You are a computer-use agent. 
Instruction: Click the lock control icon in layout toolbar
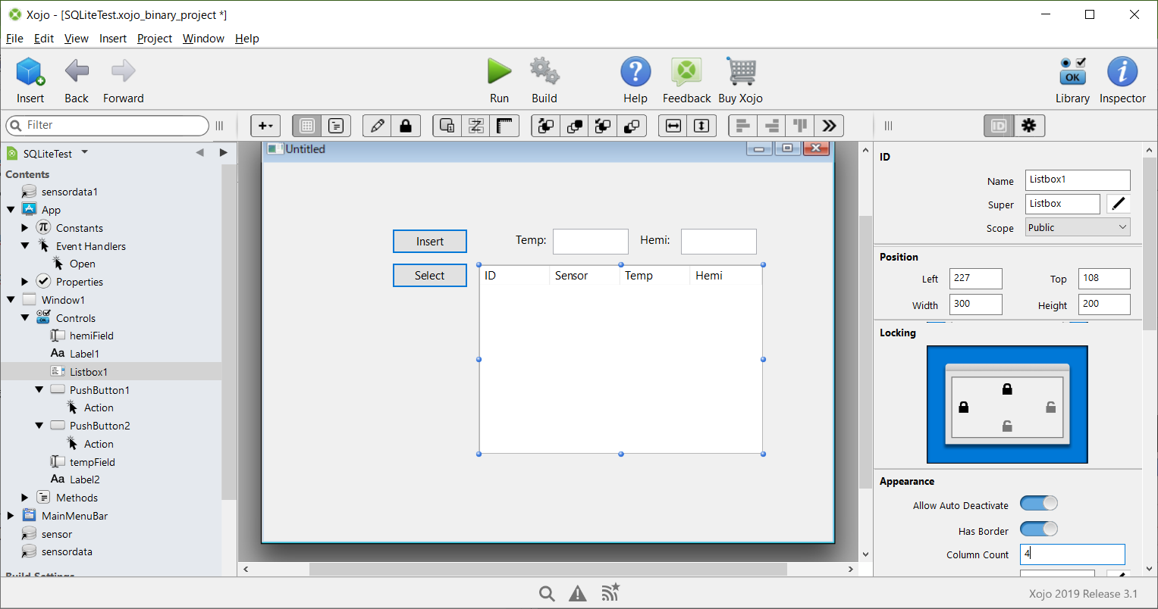(x=405, y=126)
